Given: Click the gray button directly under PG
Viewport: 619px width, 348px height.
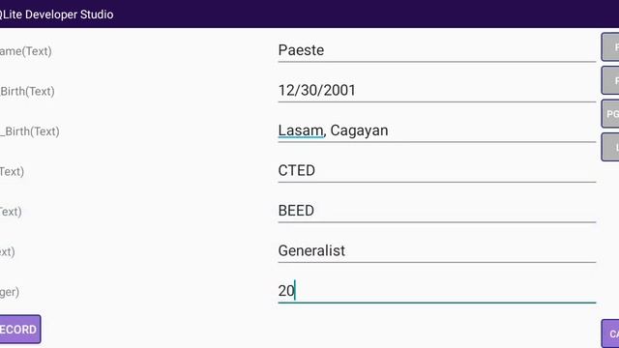Looking at the screenshot, I should coord(610,147).
